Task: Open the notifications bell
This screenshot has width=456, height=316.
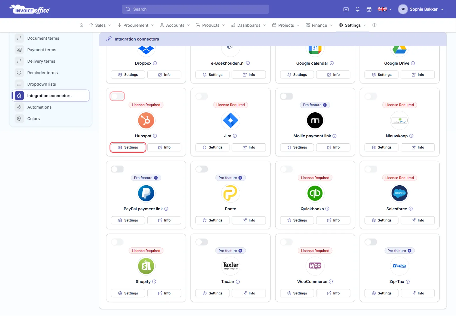Action: pos(358,9)
